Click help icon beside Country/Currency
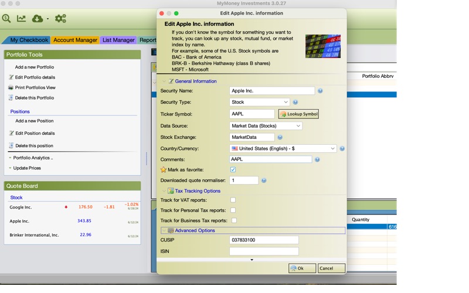This screenshot has width=469, height=293. [x=342, y=148]
